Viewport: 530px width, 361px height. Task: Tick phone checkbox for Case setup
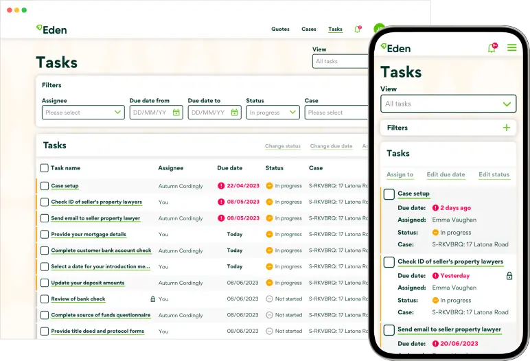pyautogui.click(x=389, y=194)
